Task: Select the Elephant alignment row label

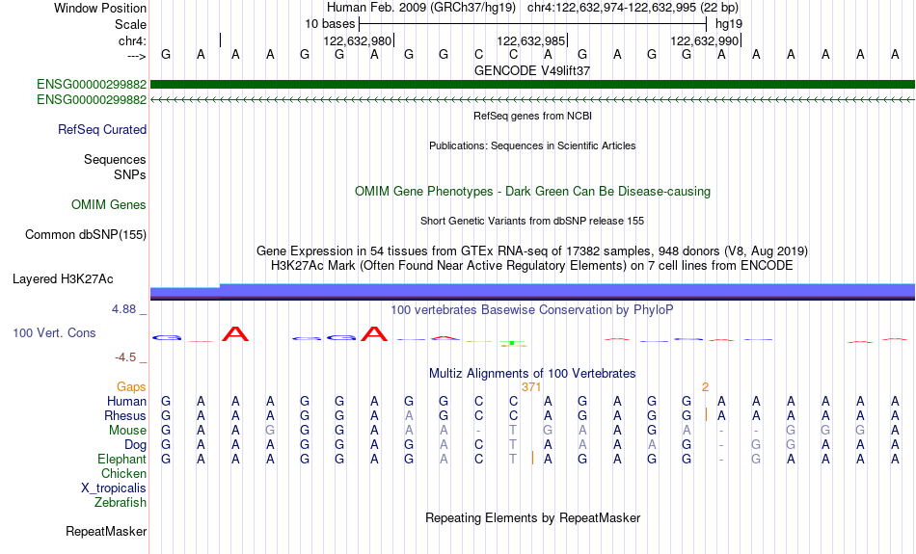Action: (121, 460)
